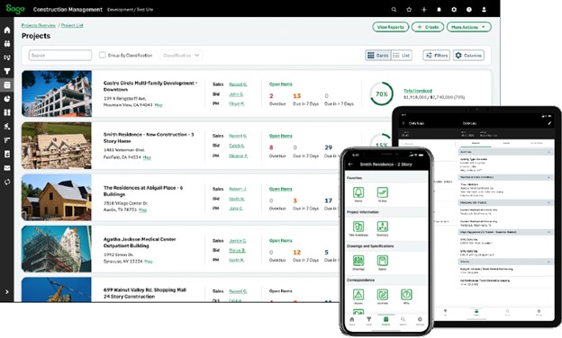The height and width of the screenshot is (338, 562).
Task: Expand the left sidebar with chevron arrow
Action: [x=7, y=292]
